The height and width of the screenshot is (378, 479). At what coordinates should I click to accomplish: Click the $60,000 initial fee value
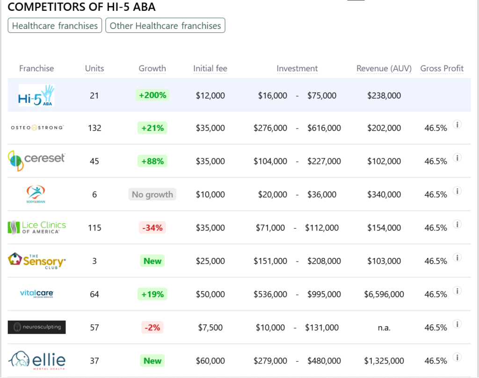coord(210,361)
